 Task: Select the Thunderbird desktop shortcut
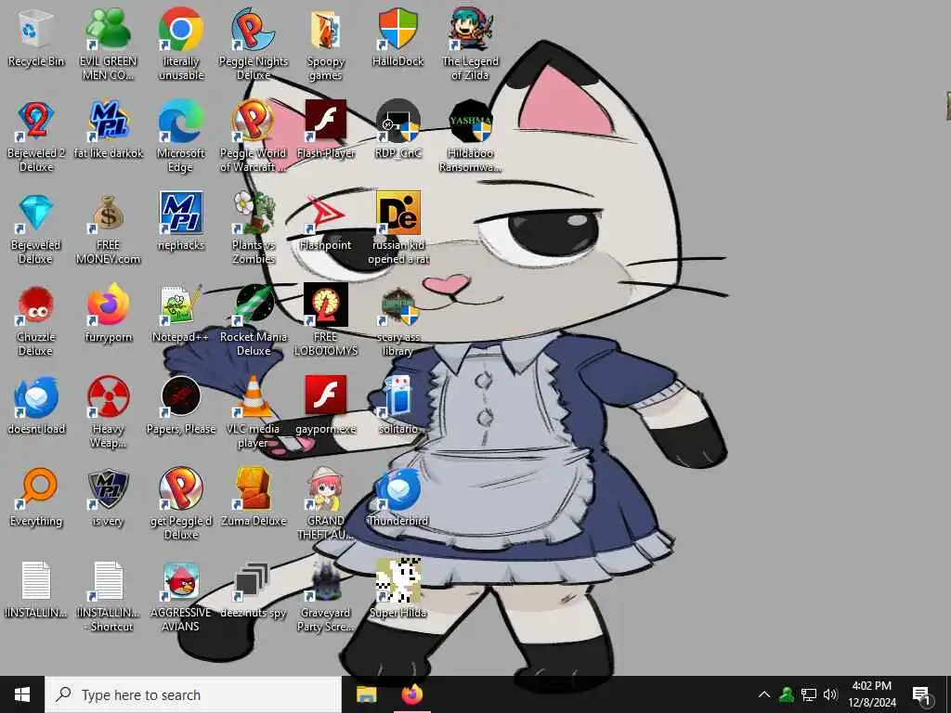pyautogui.click(x=398, y=489)
